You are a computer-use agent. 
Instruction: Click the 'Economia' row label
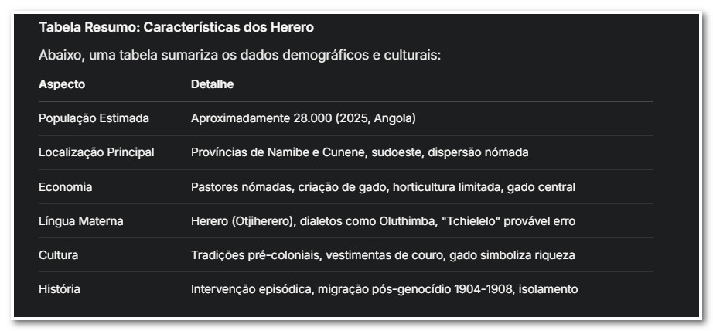pos(65,186)
